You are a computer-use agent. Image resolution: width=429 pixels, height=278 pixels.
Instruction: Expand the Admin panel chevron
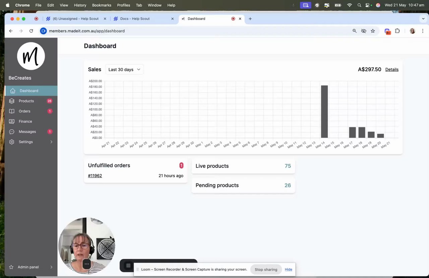pos(51,267)
